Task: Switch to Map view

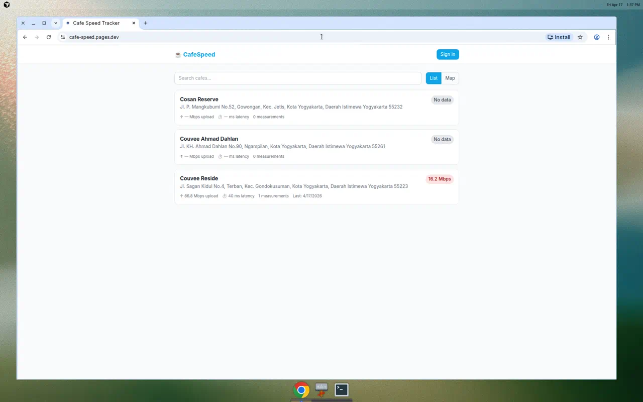Action: pyautogui.click(x=450, y=78)
